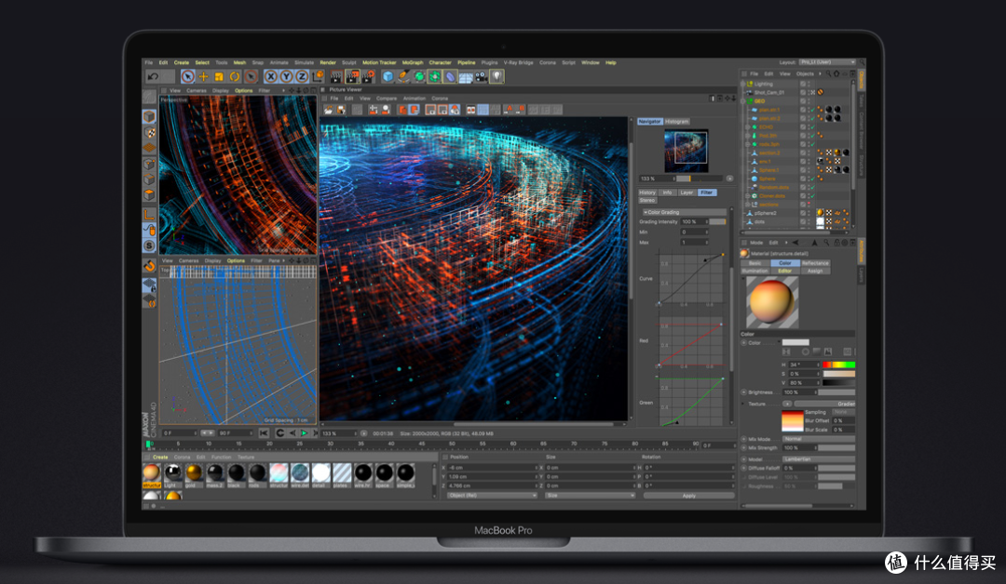Click the Make Editable cube in left toolbar
This screenshot has width=1006, height=584.
point(149,117)
